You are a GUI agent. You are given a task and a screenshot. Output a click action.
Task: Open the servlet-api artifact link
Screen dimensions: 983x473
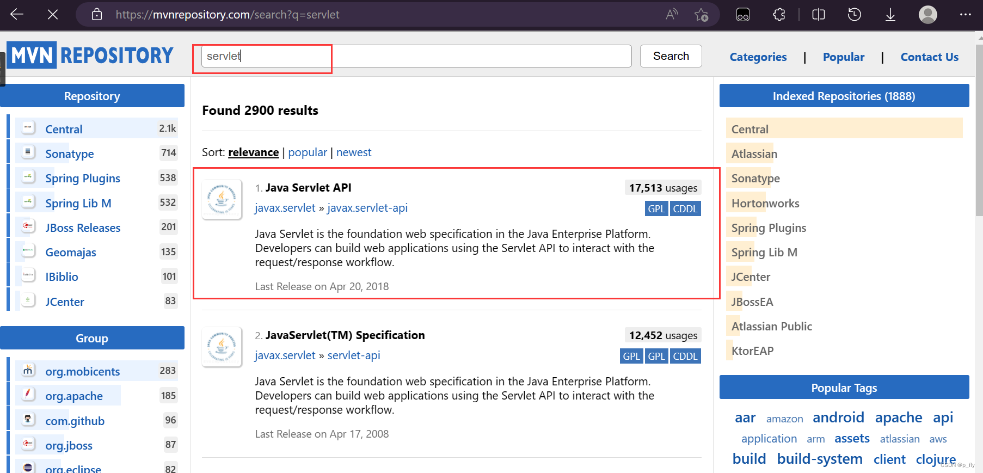(354, 355)
